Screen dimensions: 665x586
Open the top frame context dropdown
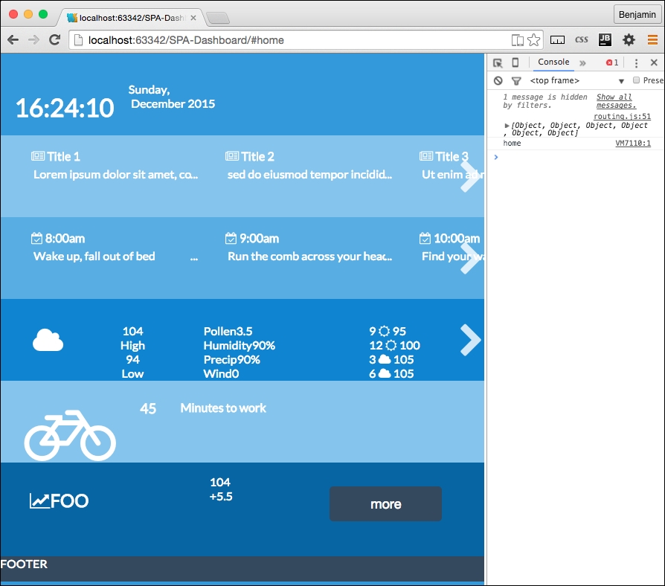[577, 80]
